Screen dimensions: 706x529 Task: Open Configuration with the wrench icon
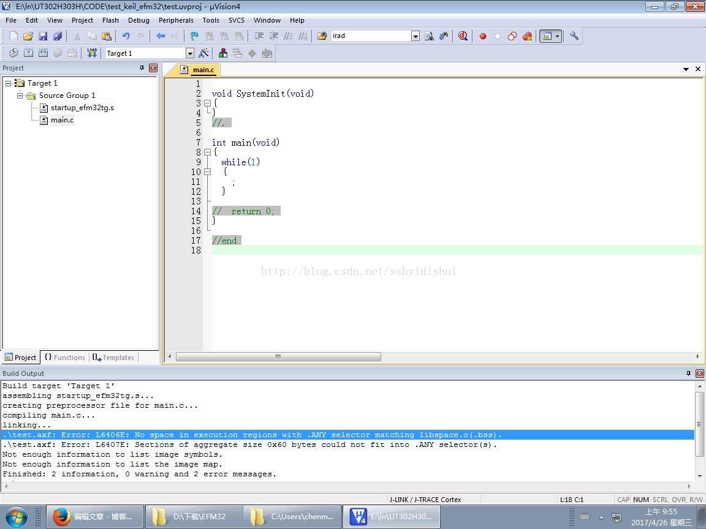coord(574,36)
